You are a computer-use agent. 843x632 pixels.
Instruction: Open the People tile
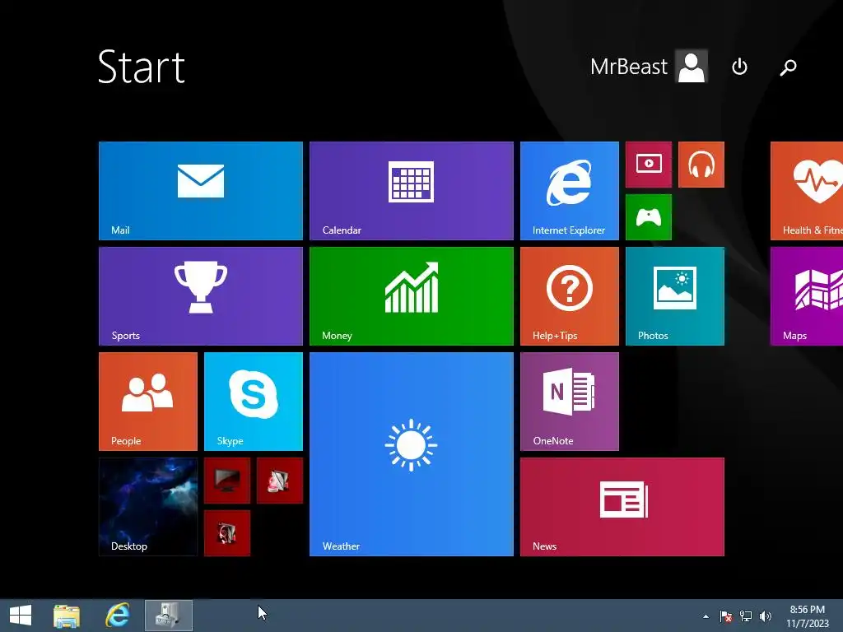click(148, 402)
